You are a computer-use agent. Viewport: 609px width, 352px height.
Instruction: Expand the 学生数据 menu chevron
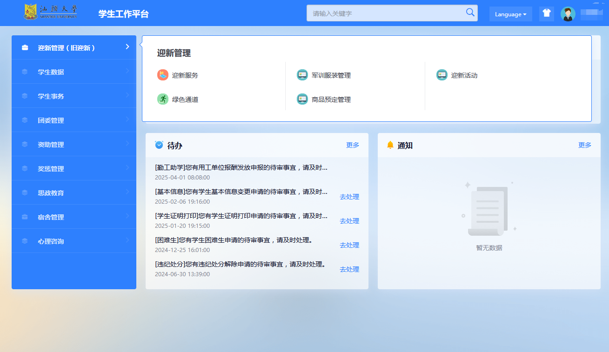tap(127, 71)
